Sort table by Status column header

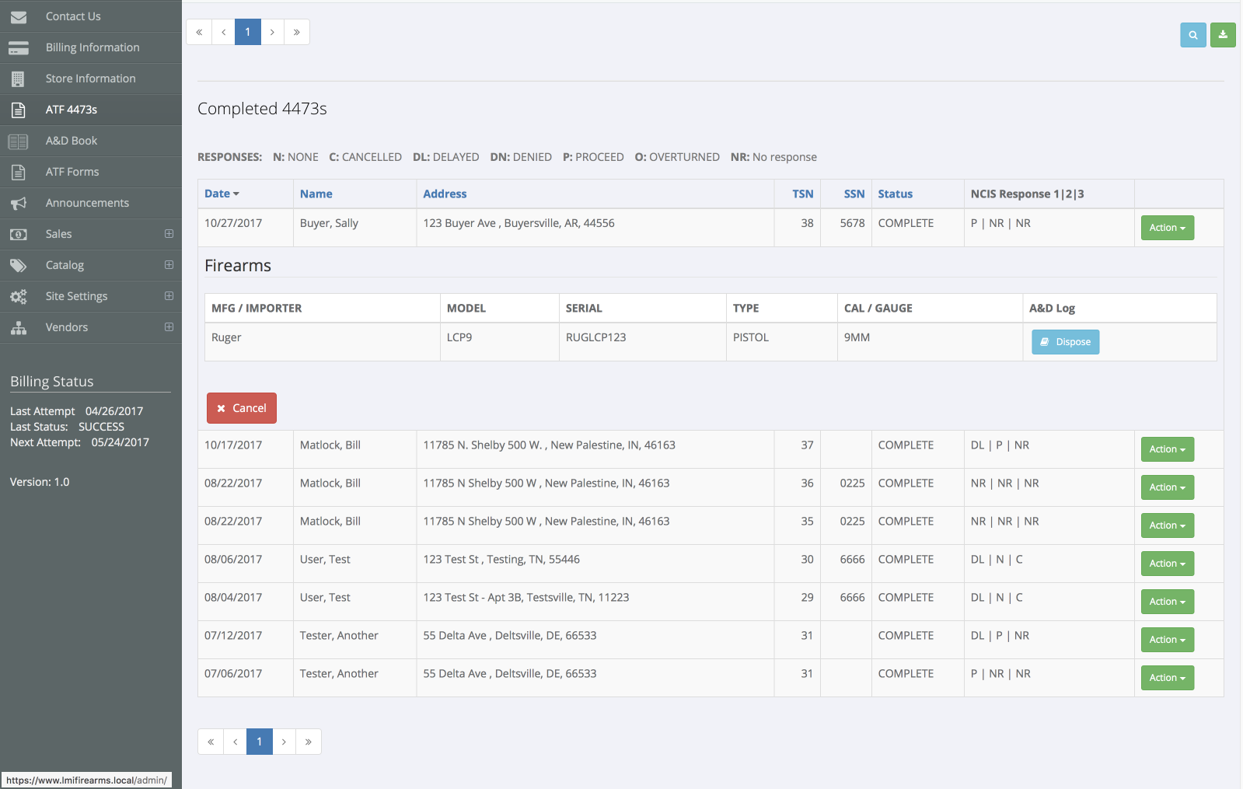[x=896, y=194]
